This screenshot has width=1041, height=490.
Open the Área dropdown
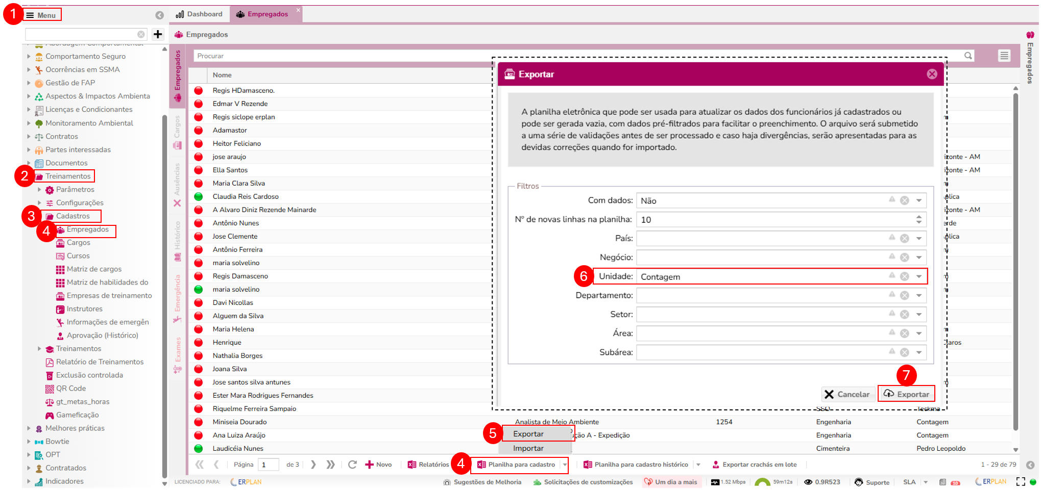919,333
